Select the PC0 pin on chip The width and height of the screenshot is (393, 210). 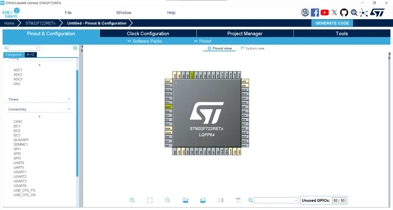pos(168,111)
